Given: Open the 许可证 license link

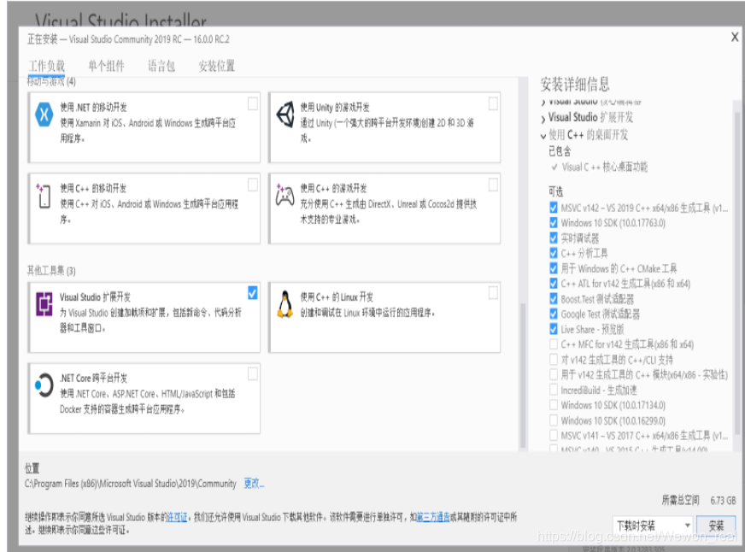Looking at the screenshot, I should 177,517.
